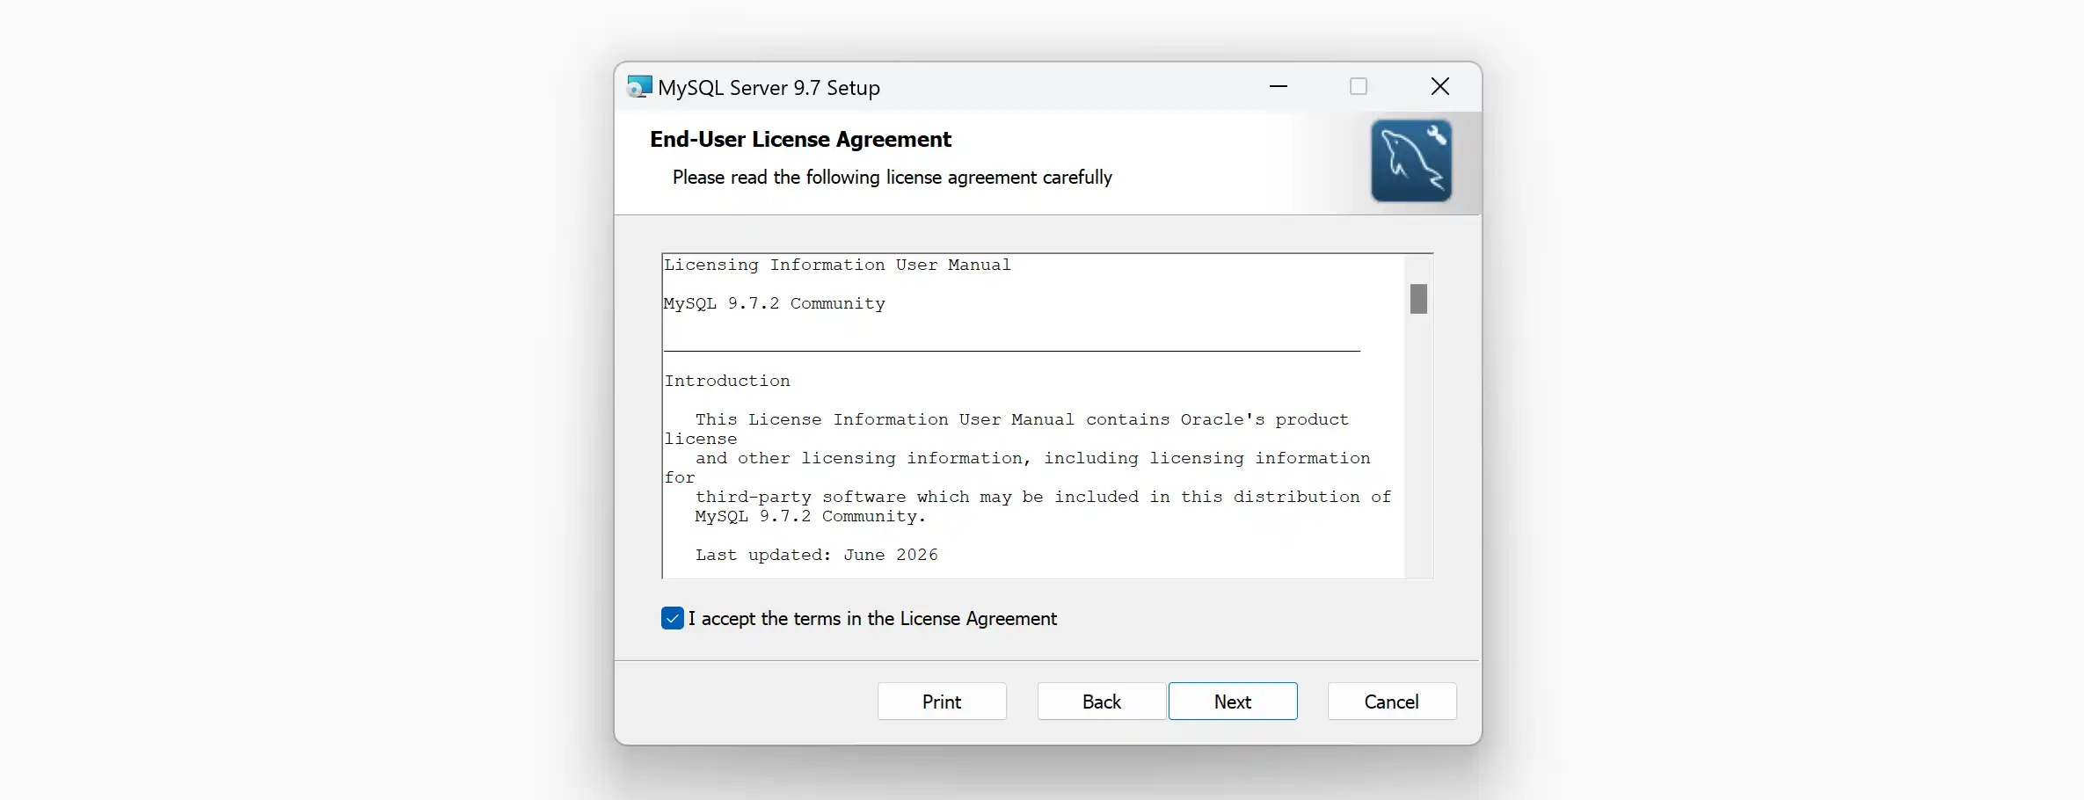
Task: Click the 'MySQL Server 9.7 Setup' window title
Action: [769, 88]
